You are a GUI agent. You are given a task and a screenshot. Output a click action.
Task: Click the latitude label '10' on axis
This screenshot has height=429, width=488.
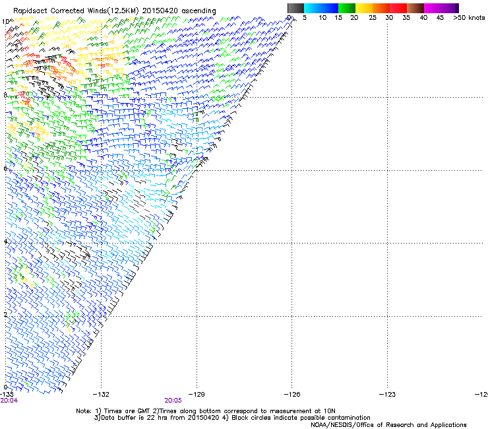pyautogui.click(x=5, y=22)
